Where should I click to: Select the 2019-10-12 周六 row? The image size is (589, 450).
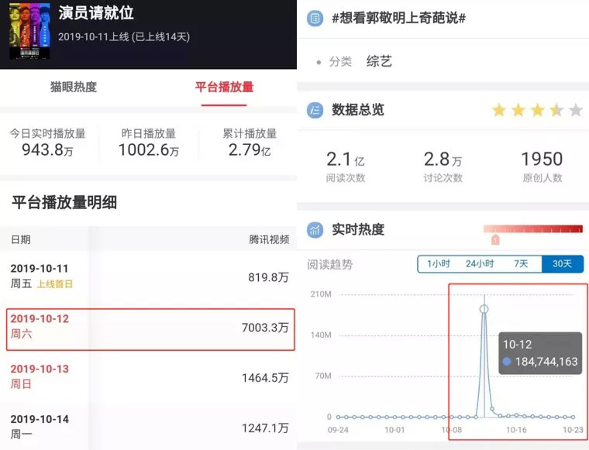150,329
